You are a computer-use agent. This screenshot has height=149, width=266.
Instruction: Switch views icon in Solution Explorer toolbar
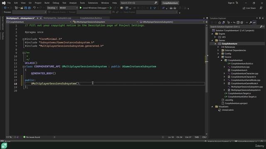[x=223, y=22]
